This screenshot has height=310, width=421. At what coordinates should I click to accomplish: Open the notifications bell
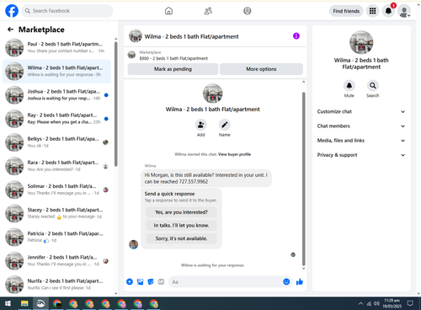[x=388, y=11]
